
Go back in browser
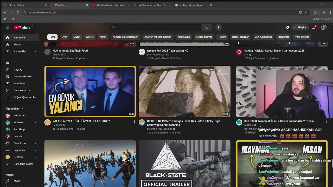(x=5, y=12)
